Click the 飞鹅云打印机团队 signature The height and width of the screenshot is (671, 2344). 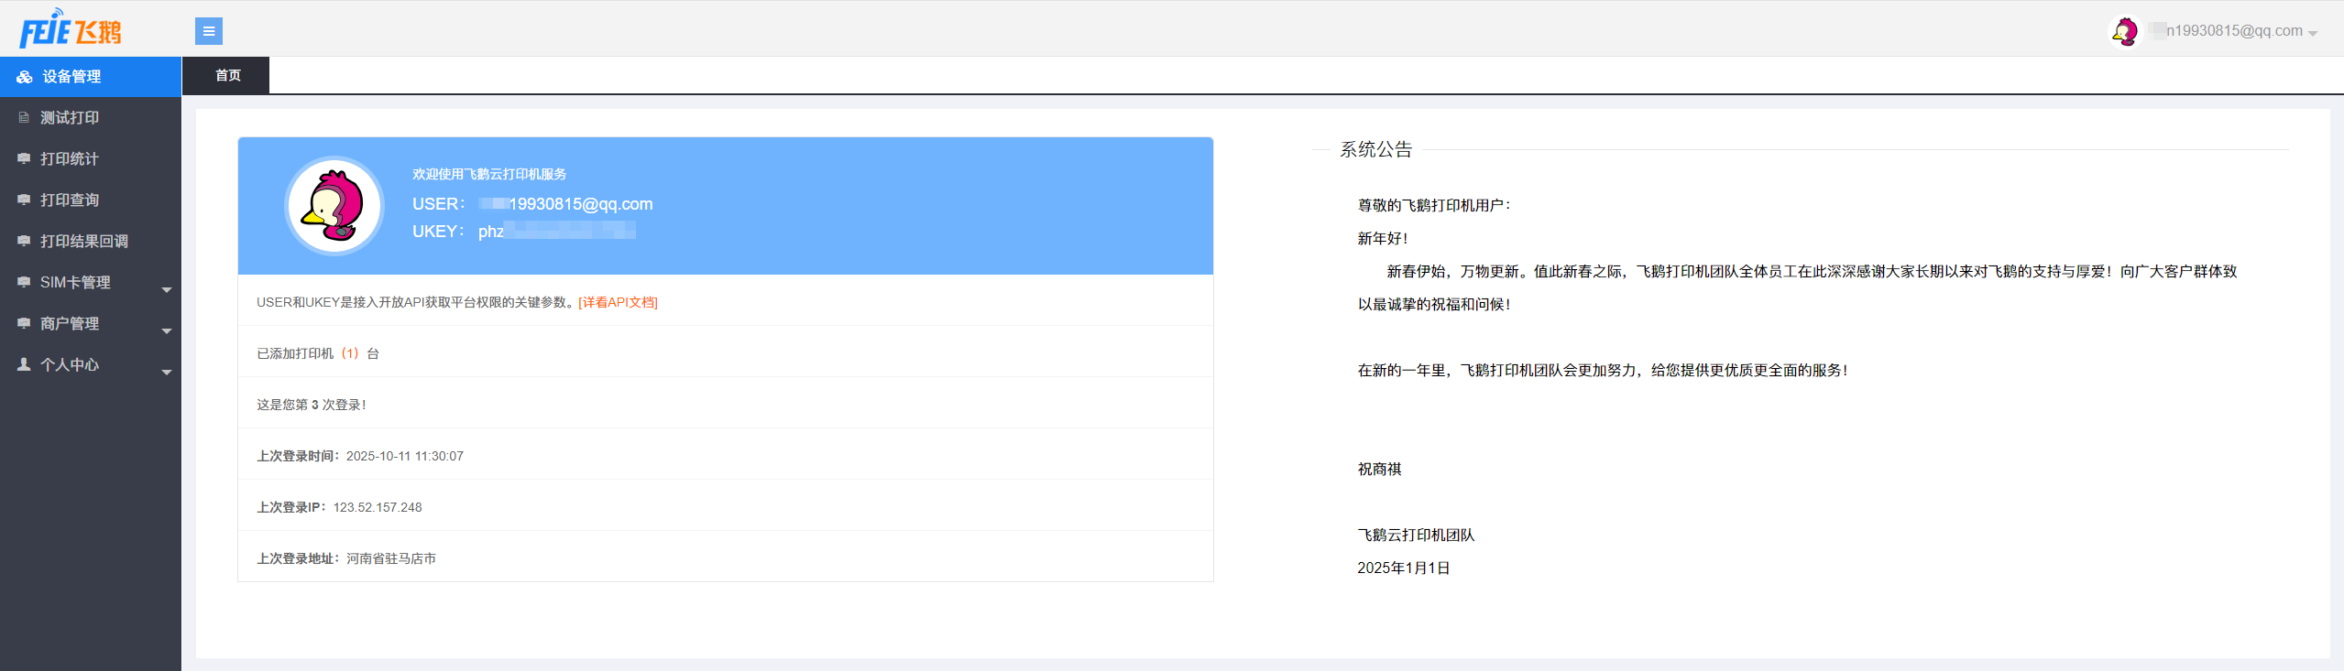tap(1417, 535)
